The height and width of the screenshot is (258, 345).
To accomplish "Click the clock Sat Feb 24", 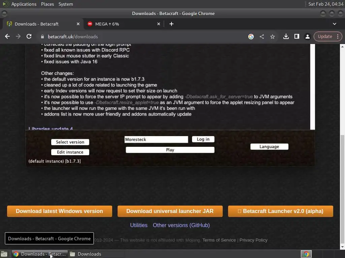I will click(326, 4).
